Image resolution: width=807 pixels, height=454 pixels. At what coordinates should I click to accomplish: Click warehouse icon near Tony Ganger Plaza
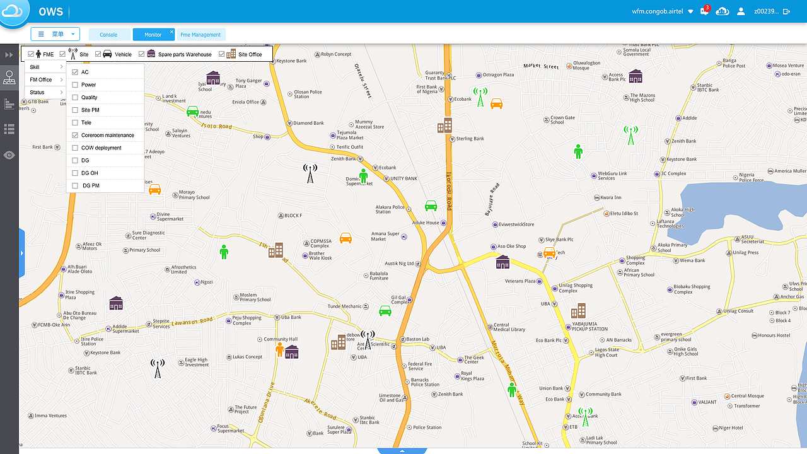coord(213,78)
